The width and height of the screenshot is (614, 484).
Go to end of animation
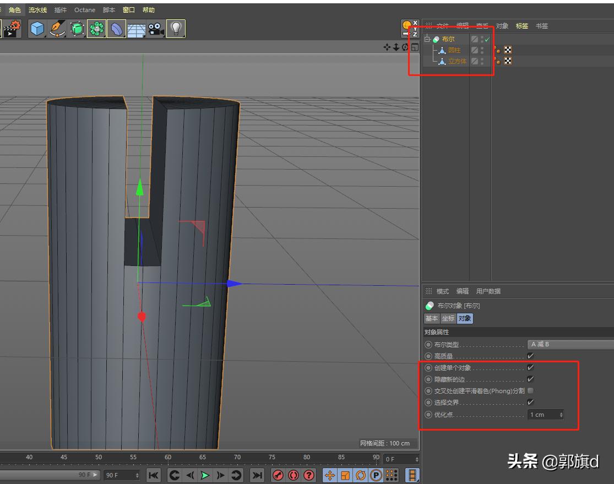257,475
